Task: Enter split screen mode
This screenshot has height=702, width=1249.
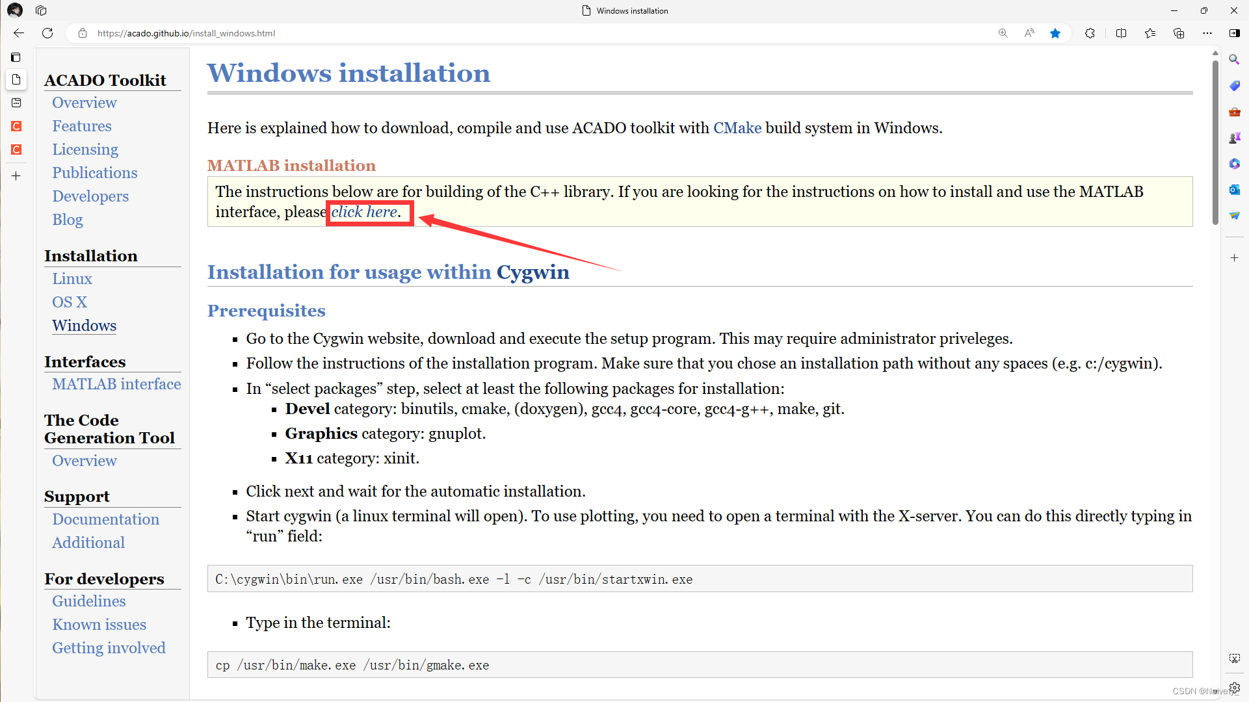Action: pyautogui.click(x=1122, y=33)
